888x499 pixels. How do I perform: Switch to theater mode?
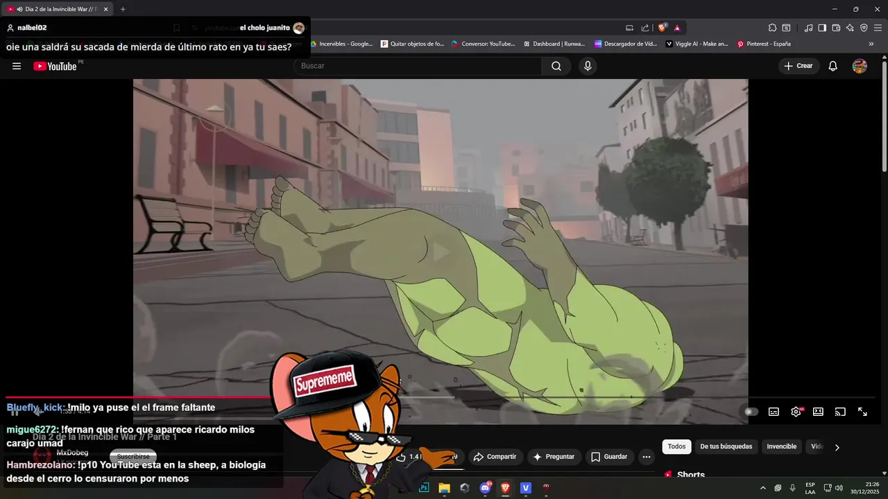click(x=818, y=412)
